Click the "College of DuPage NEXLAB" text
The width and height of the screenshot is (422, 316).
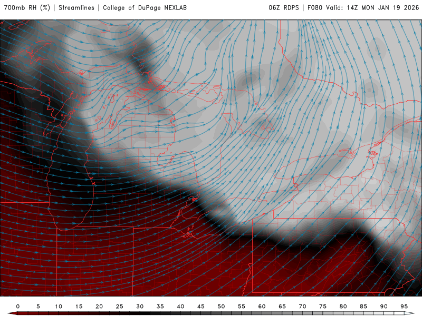145,7
